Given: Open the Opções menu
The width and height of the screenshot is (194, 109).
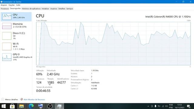Looking at the screenshot, I should click(12, 5).
